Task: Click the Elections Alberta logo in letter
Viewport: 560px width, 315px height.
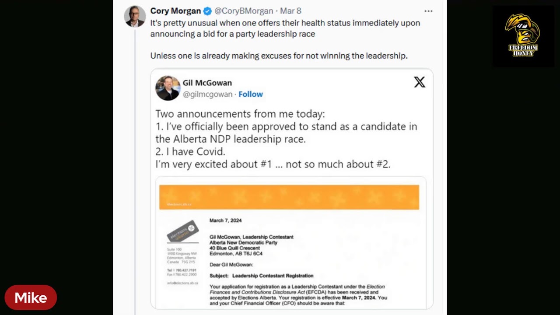Action: click(x=183, y=231)
